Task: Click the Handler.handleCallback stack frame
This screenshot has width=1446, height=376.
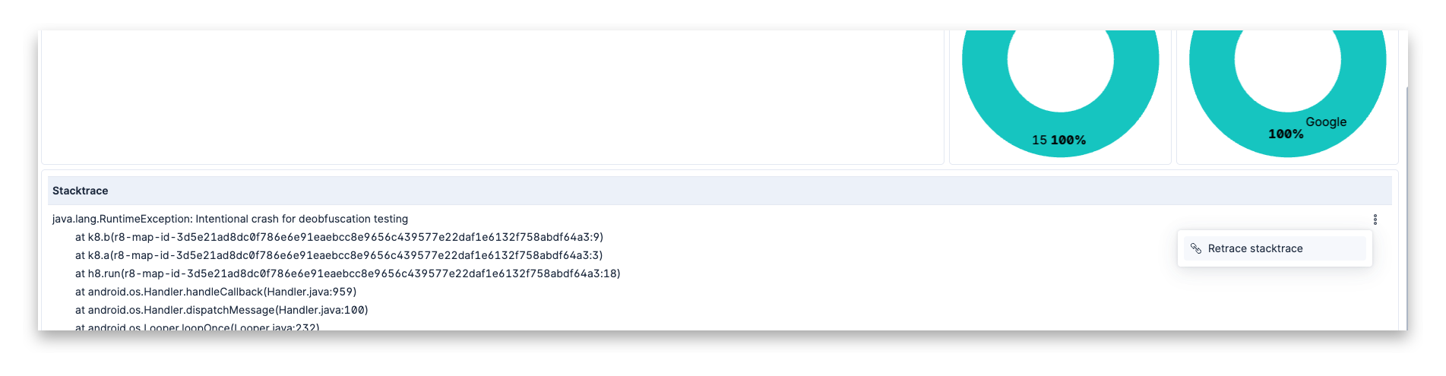Action: [216, 292]
